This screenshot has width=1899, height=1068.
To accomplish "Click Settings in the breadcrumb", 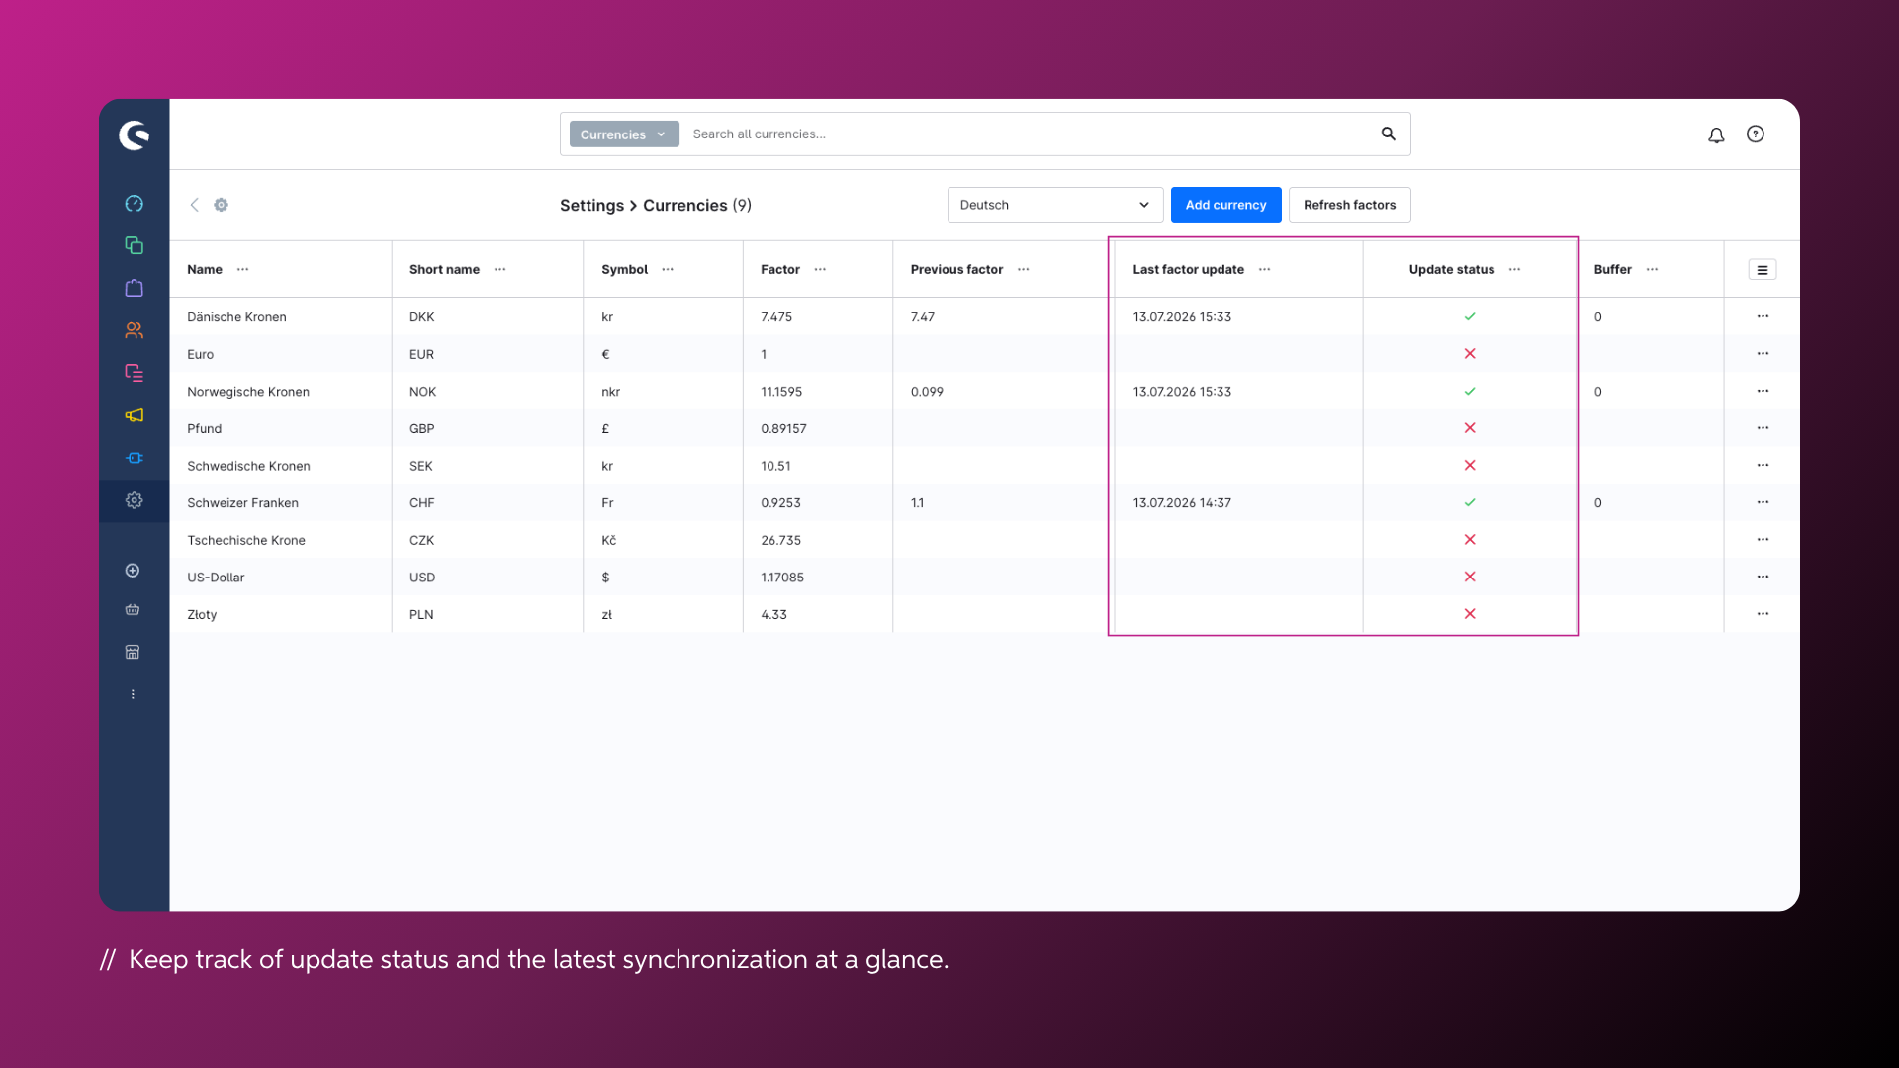I will click(591, 205).
